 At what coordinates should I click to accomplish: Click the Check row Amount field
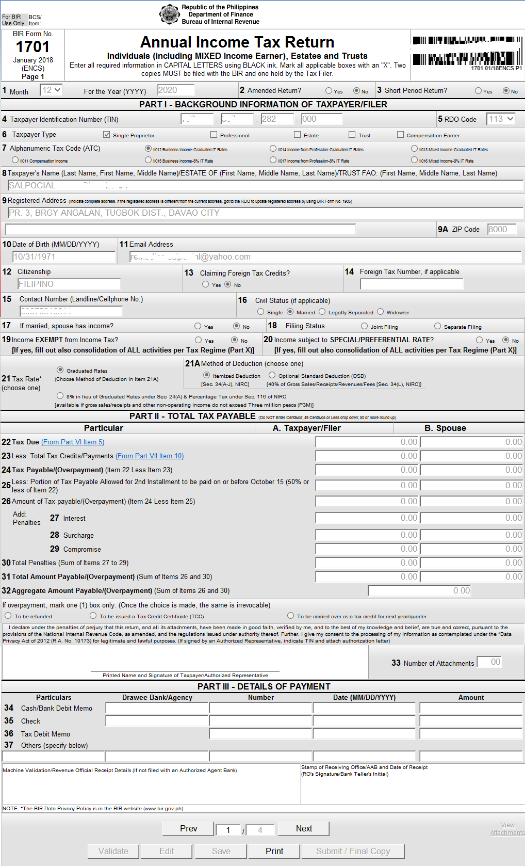point(471,721)
